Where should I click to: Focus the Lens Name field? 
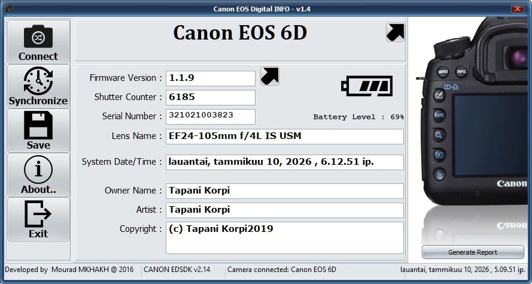(285, 136)
